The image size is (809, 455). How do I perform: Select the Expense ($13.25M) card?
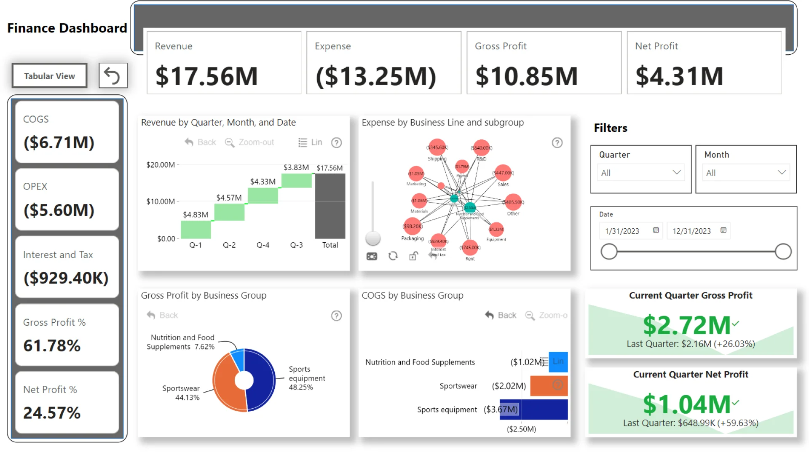(x=384, y=62)
